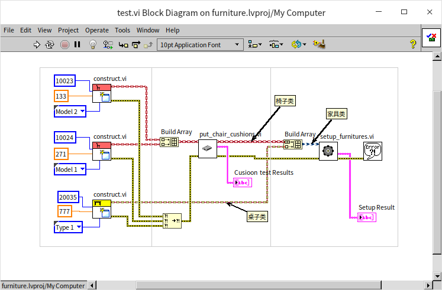Click the Step Into button
The width and height of the screenshot is (442, 290).
[123, 45]
